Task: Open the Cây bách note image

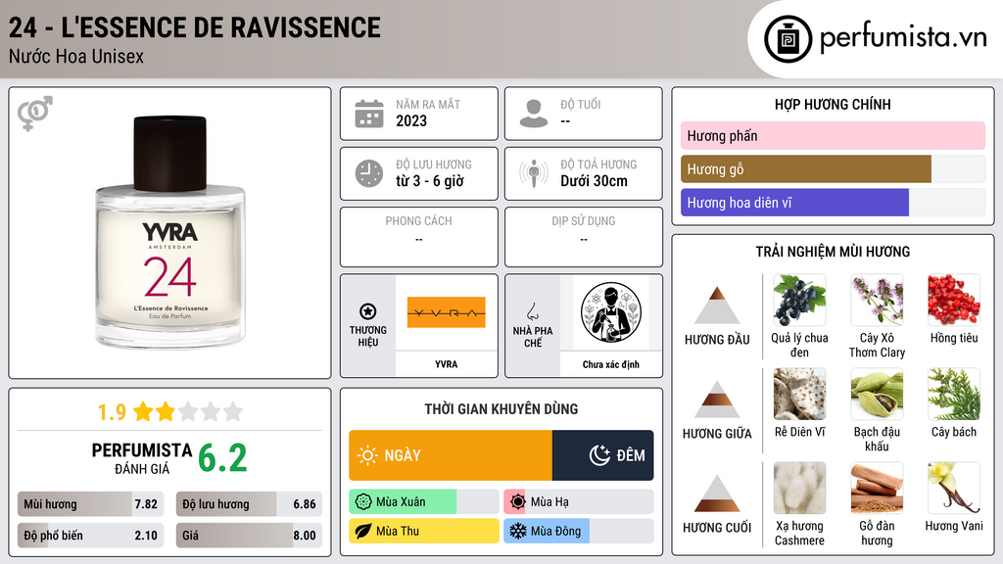Action: click(x=954, y=395)
